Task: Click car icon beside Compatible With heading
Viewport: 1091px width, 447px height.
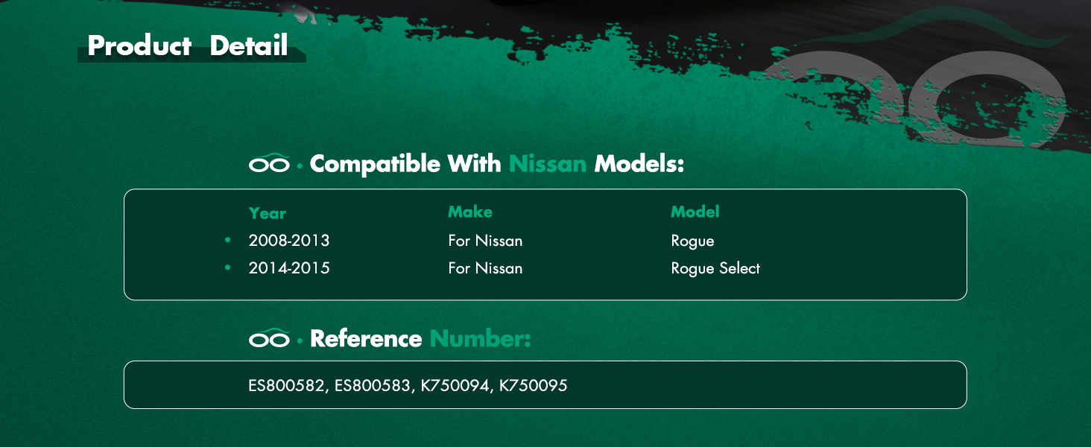Action: click(269, 164)
